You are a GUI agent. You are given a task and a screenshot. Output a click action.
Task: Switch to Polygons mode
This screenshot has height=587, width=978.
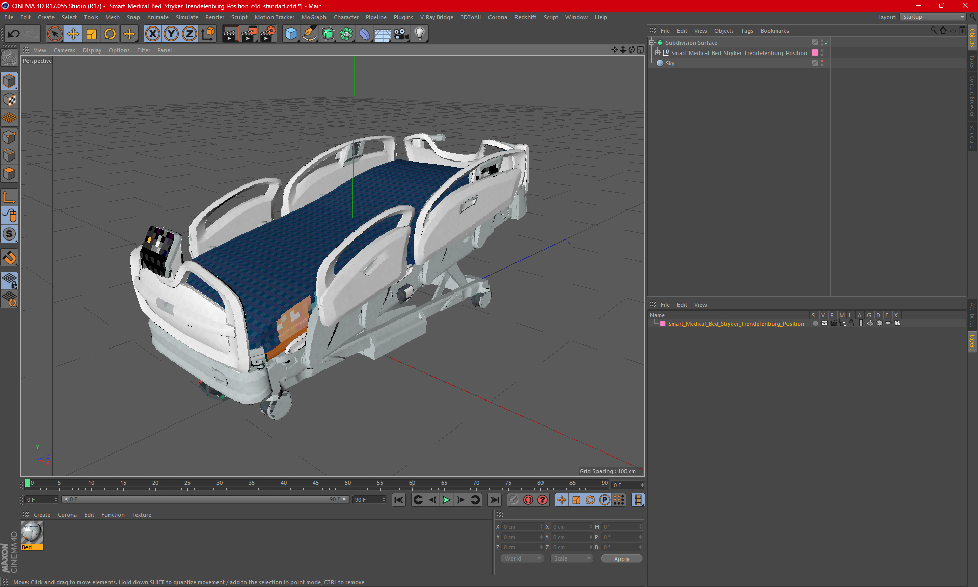[9, 174]
